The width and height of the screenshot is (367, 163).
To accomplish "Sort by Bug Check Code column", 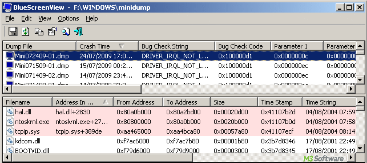I will coord(243,46).
